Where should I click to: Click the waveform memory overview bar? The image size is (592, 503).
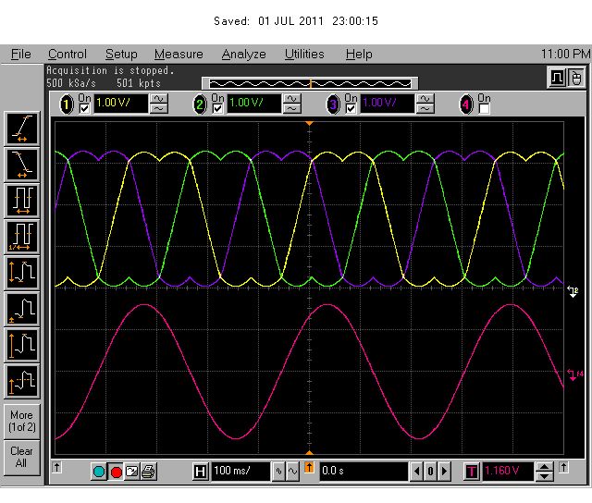(308, 83)
